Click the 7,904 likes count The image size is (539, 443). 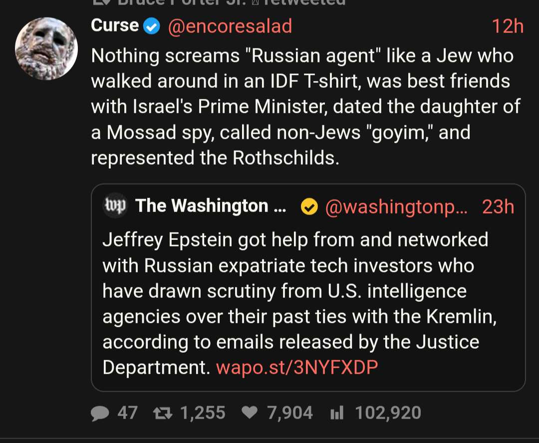290,413
